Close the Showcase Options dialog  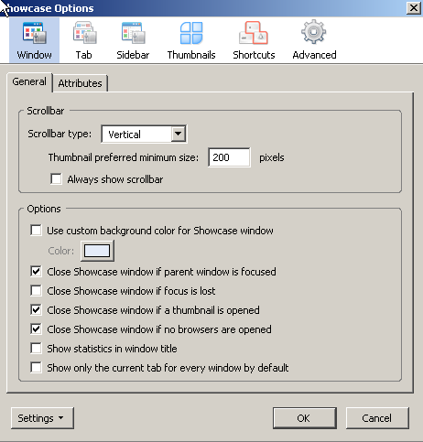(414, 7)
